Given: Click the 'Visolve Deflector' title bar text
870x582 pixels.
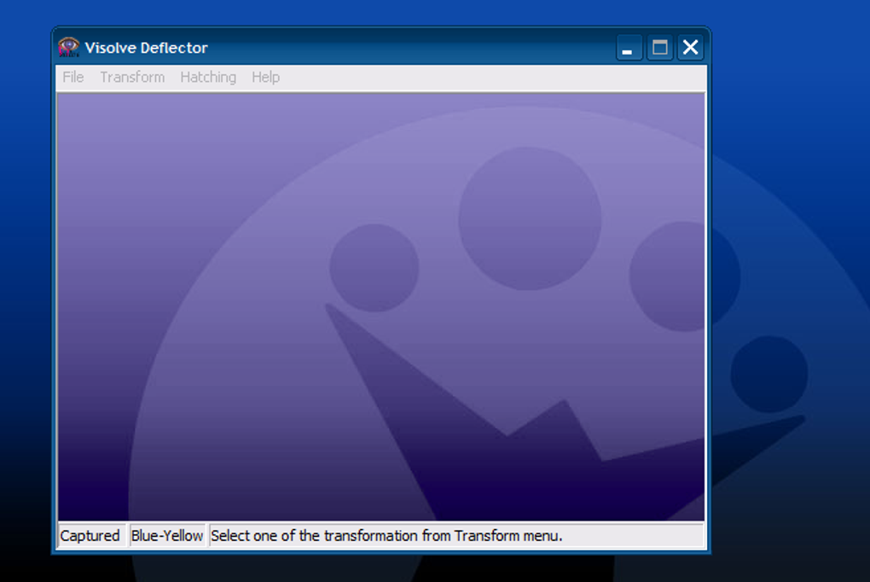Looking at the screenshot, I should point(147,48).
